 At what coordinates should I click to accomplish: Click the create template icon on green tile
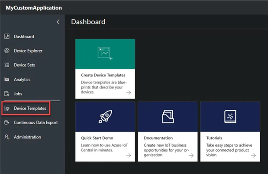pos(105,54)
